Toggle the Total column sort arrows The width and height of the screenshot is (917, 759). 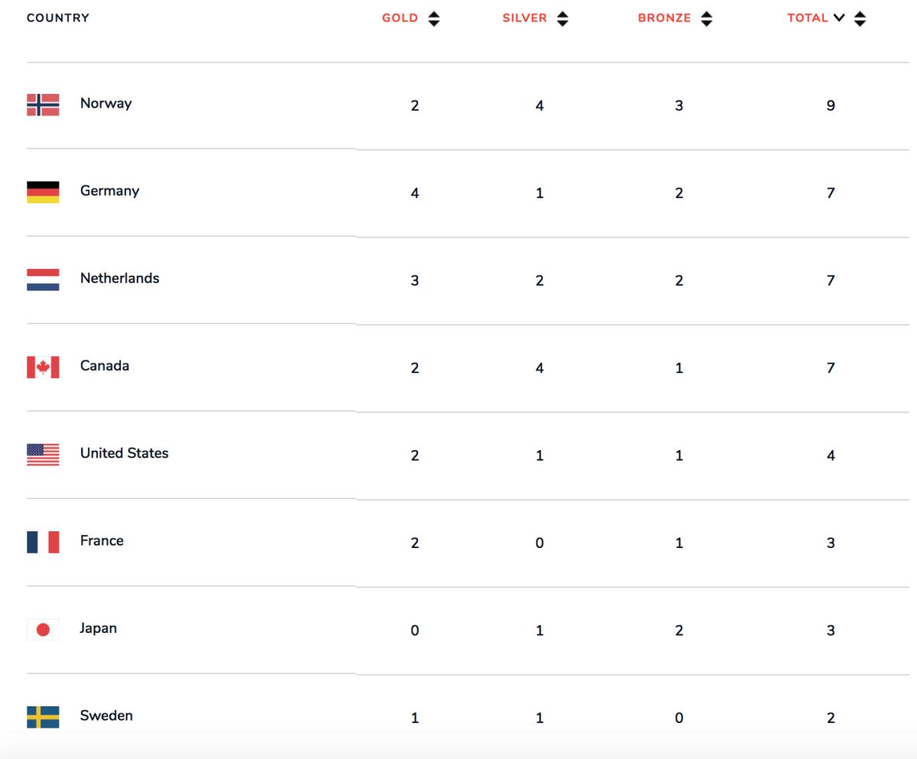tap(860, 18)
